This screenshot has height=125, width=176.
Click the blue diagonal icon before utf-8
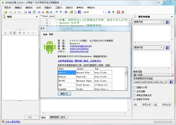(x=79, y=12)
